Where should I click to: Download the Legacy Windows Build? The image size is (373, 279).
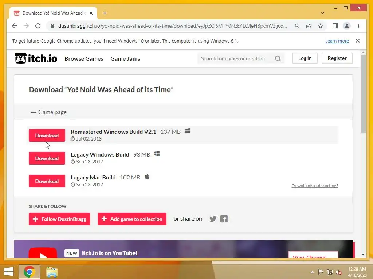coord(47,158)
